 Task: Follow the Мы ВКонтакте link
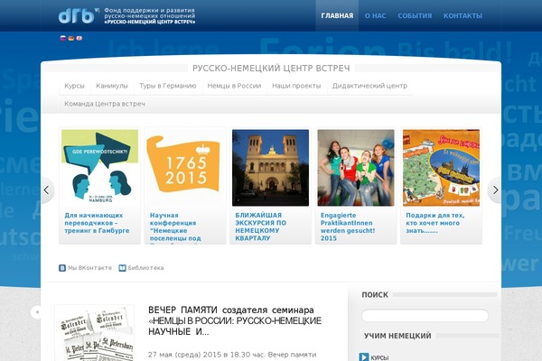point(89,268)
